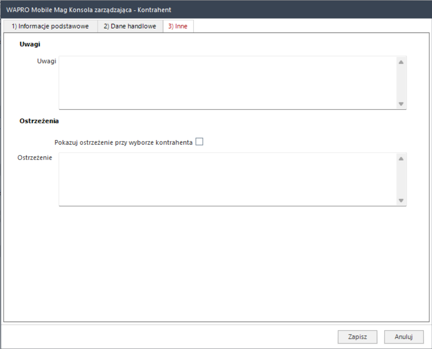Click the 'Pokazuj ostrzeżenie przy wyborze kontrahenta' label
The image size is (432, 349).
click(123, 142)
